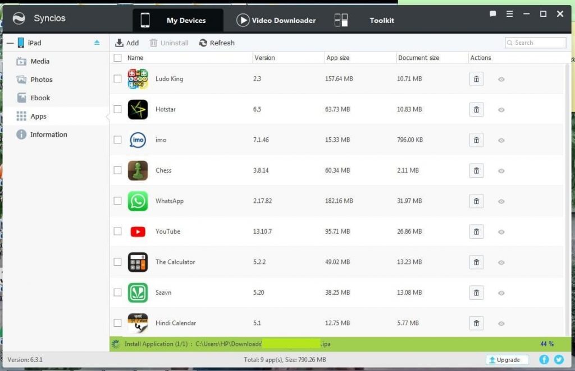575x371 pixels.
Task: Delete The Calculator using trash icon
Action: (476, 262)
